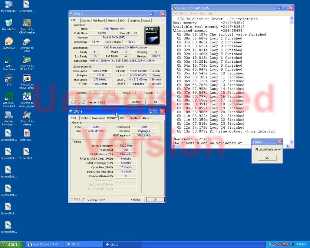The height and width of the screenshot is (248, 310).
Task: Click the ATI tray icon
Action: pos(283,244)
